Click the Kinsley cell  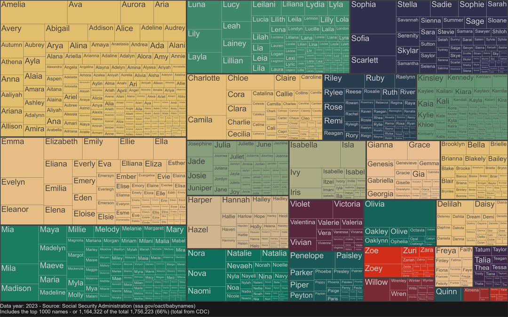click(x=430, y=78)
